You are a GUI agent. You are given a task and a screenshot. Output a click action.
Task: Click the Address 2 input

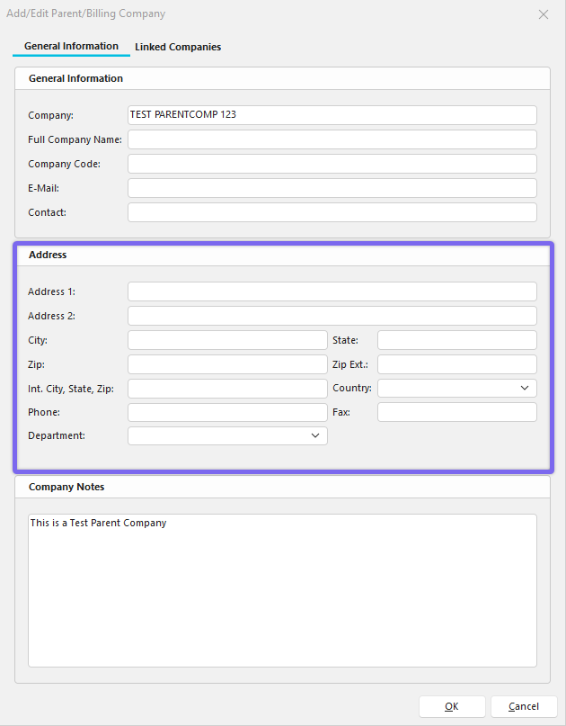click(x=332, y=316)
